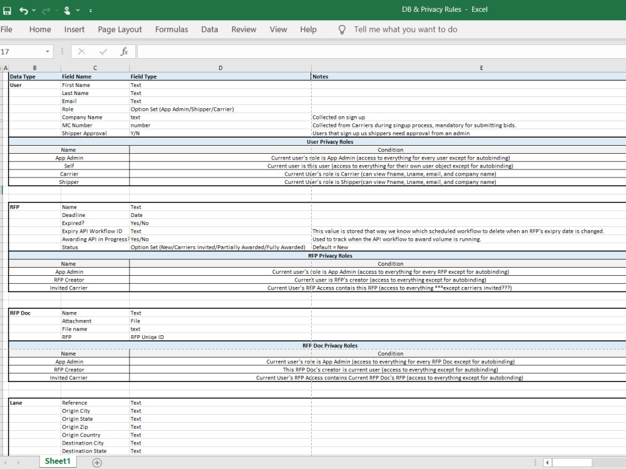Click next sheet navigation arrow
The width and height of the screenshot is (626, 469).
pos(18,463)
